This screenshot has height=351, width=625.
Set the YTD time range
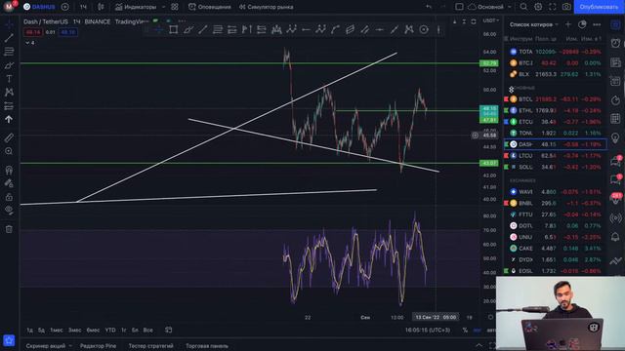tap(110, 330)
